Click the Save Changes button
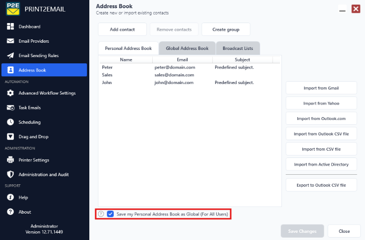365x240 pixels. 302,231
